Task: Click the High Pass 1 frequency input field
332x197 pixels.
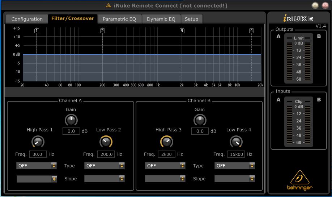Action: tap(38, 154)
